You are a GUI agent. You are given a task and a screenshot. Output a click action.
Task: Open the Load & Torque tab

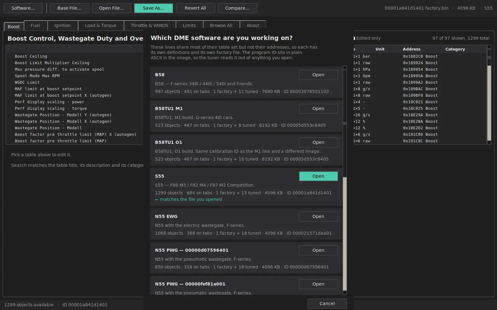[101, 25]
